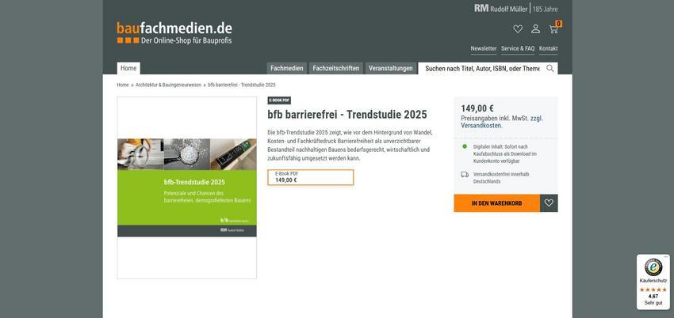This screenshot has height=318, width=674.
Task: Select the E-Book PDF 149,00 € option
Action: click(310, 177)
